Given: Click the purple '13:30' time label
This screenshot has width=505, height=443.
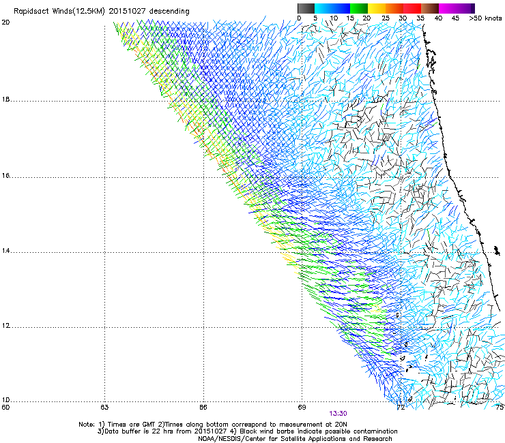Looking at the screenshot, I should 338,414.
